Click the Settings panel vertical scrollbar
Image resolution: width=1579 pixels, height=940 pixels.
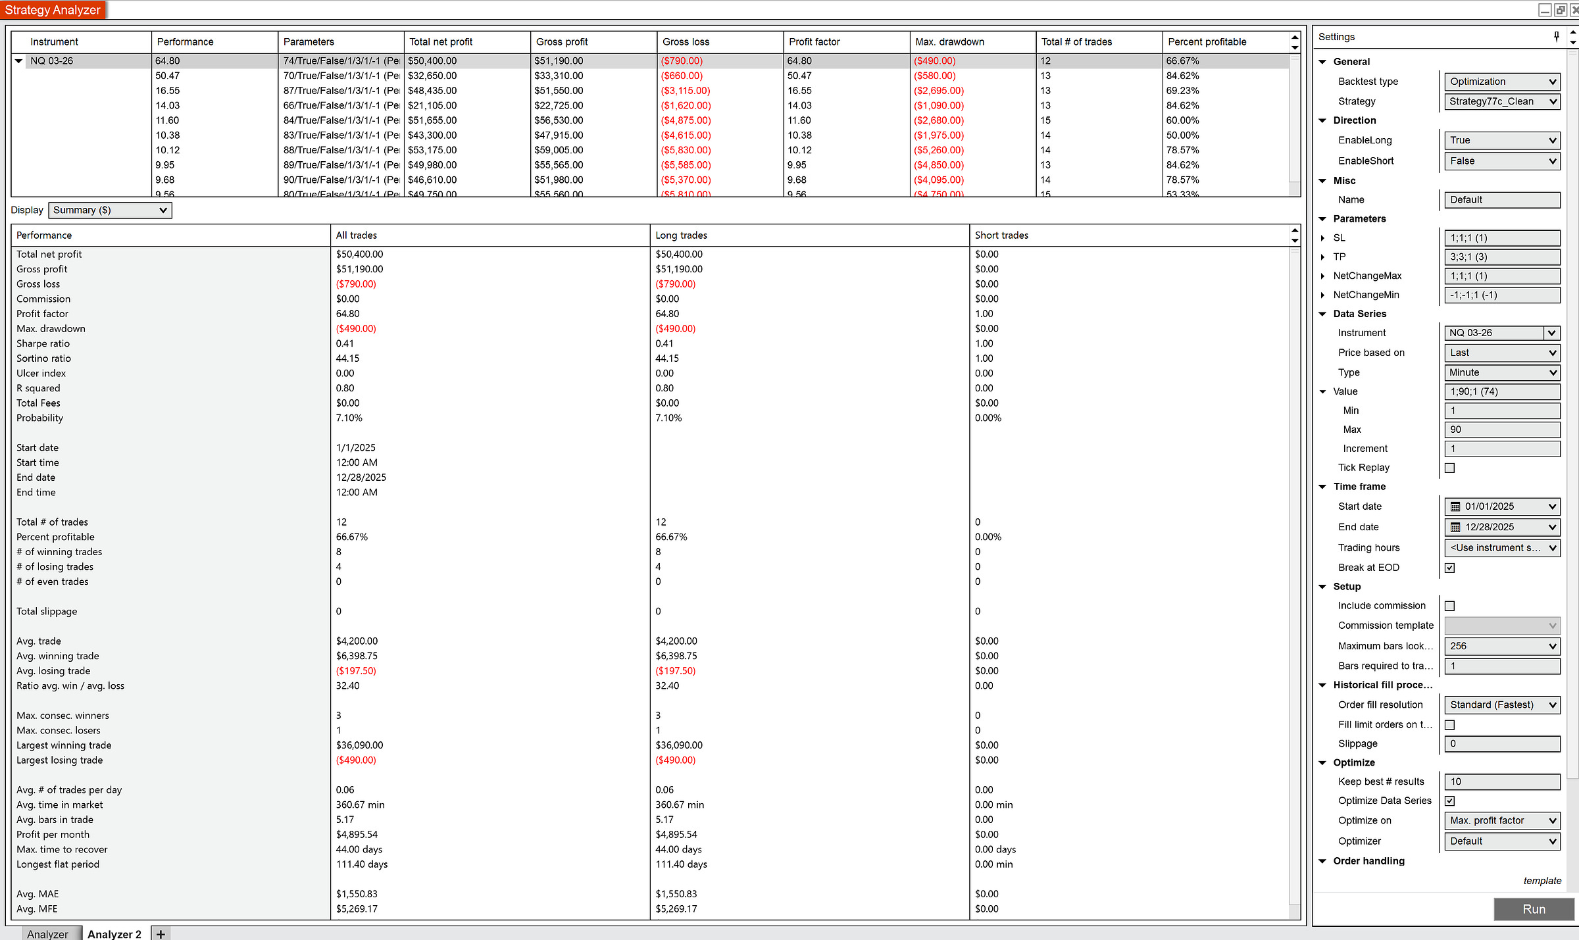tap(1573, 395)
